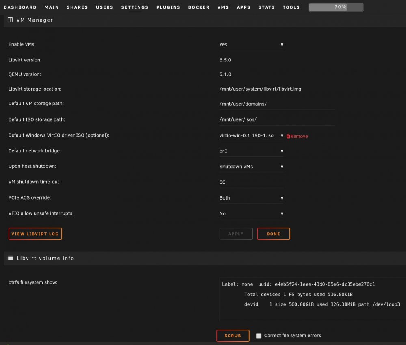
Task: Click the Scrub button
Action: pyautogui.click(x=233, y=336)
